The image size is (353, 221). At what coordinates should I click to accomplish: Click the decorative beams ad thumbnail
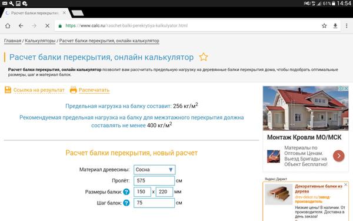pos(279,194)
